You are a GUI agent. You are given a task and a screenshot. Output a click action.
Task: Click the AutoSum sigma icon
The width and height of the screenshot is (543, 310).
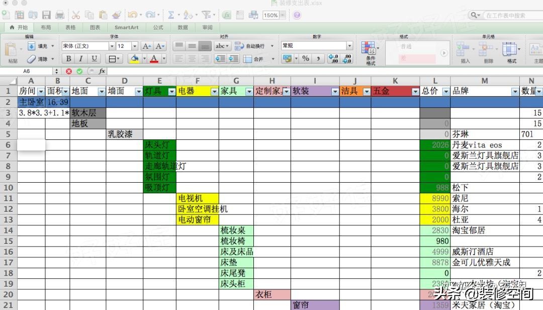(x=171, y=15)
